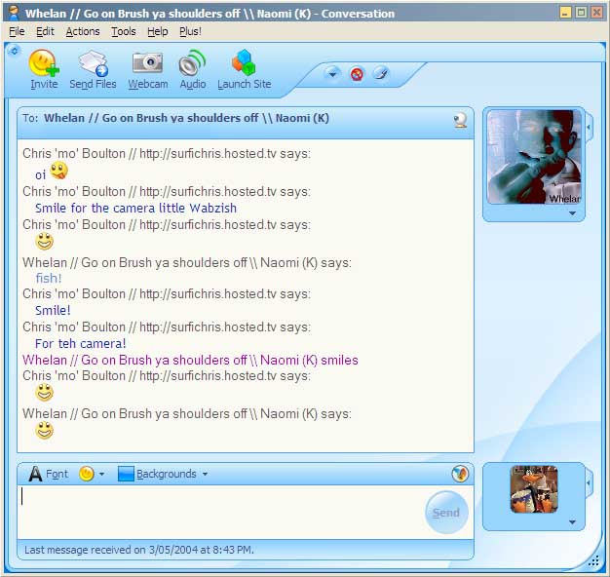610x577 pixels.
Task: Click the Invite smiley icon
Action: 44,62
